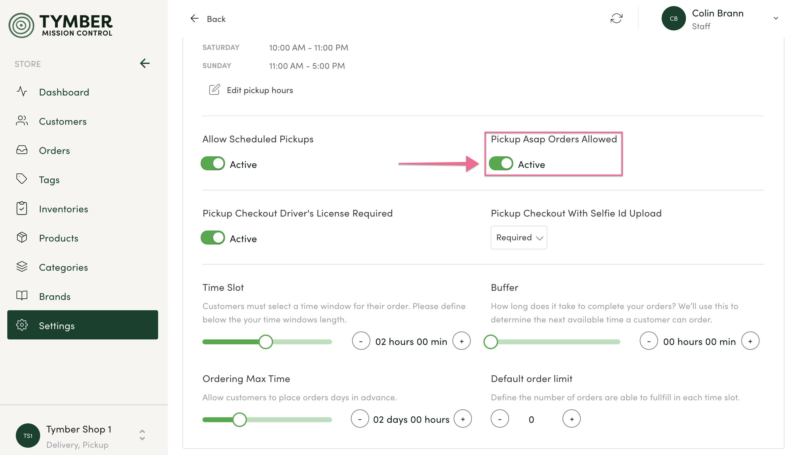Image resolution: width=793 pixels, height=455 pixels.
Task: Open the Categories page
Action: (83, 268)
